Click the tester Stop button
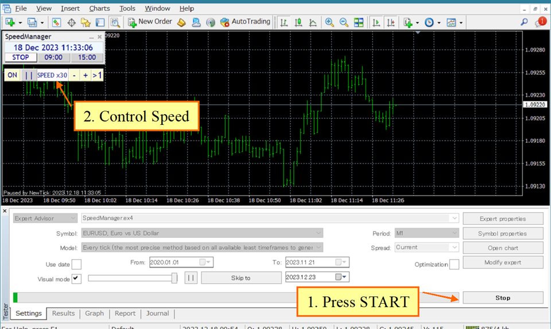Viewport: 551px width, 329px height. pyautogui.click(x=503, y=298)
